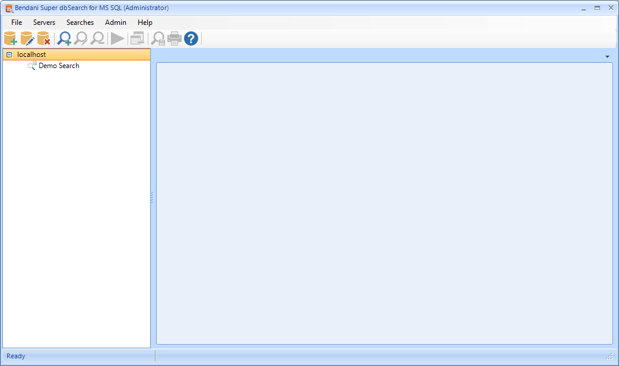The width and height of the screenshot is (619, 366).
Task: Click the Edit Server pencil icon
Action: tap(27, 39)
